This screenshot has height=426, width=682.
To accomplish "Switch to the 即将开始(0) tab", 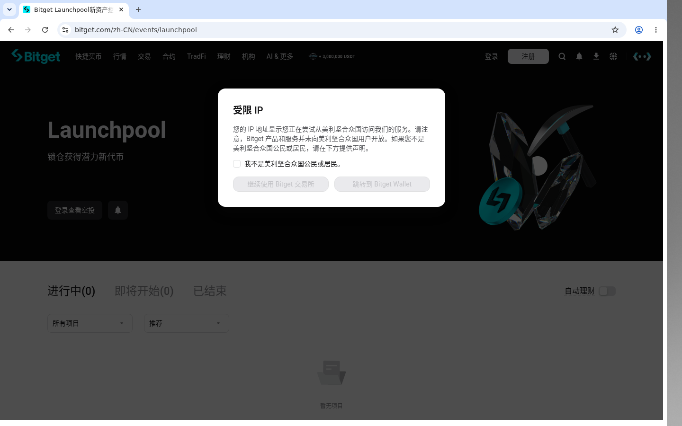I will pos(144,291).
